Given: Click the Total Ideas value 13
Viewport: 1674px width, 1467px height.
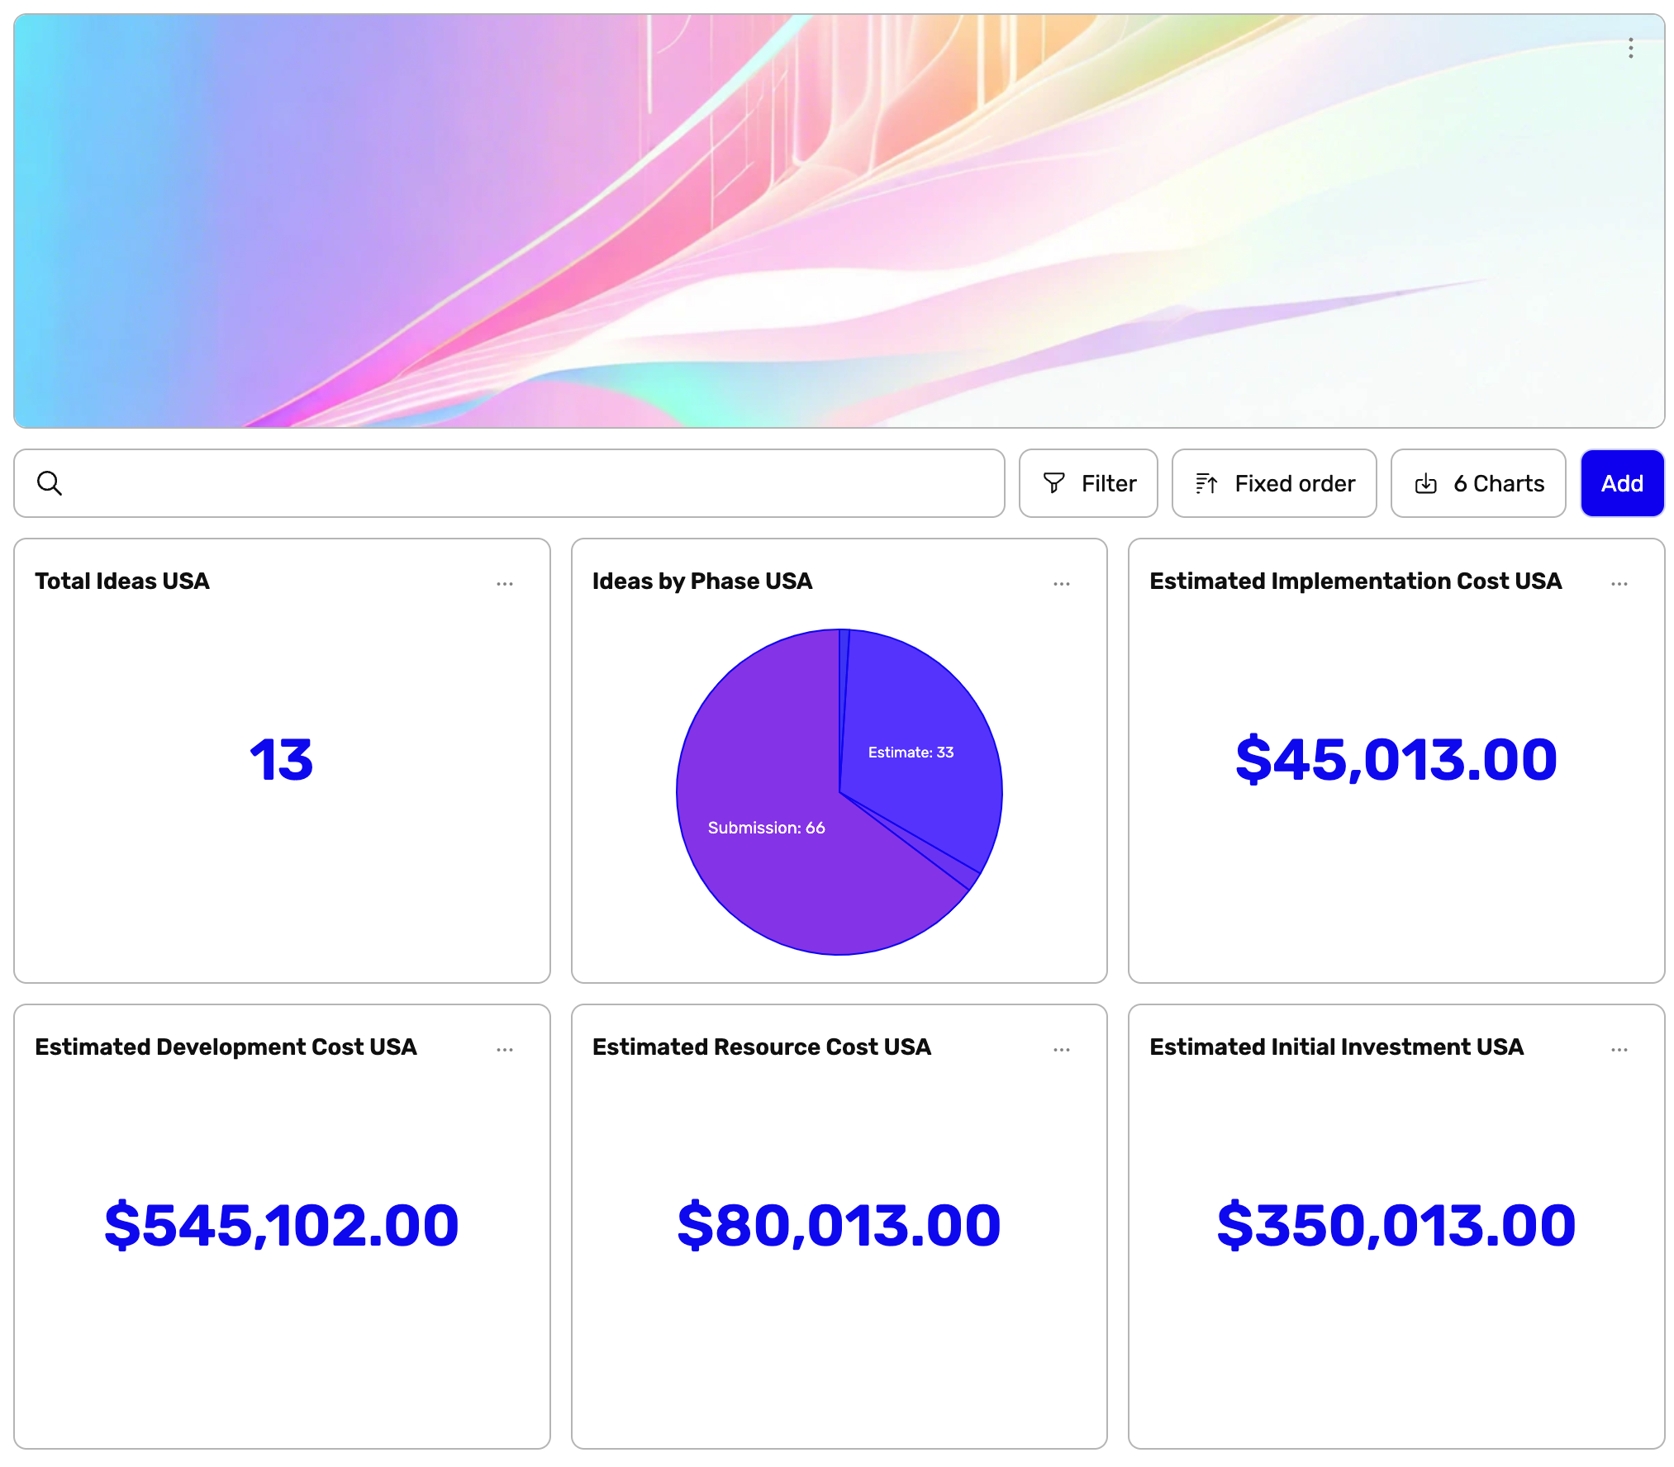Looking at the screenshot, I should [x=282, y=760].
